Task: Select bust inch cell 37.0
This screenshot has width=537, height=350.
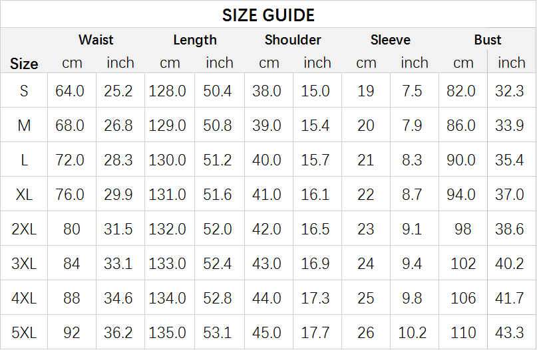Action: [510, 195]
